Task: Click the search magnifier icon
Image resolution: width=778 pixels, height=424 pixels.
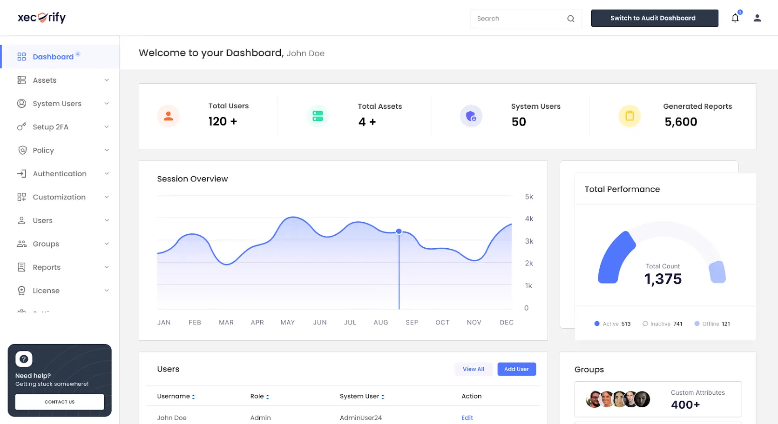Action: pos(570,19)
